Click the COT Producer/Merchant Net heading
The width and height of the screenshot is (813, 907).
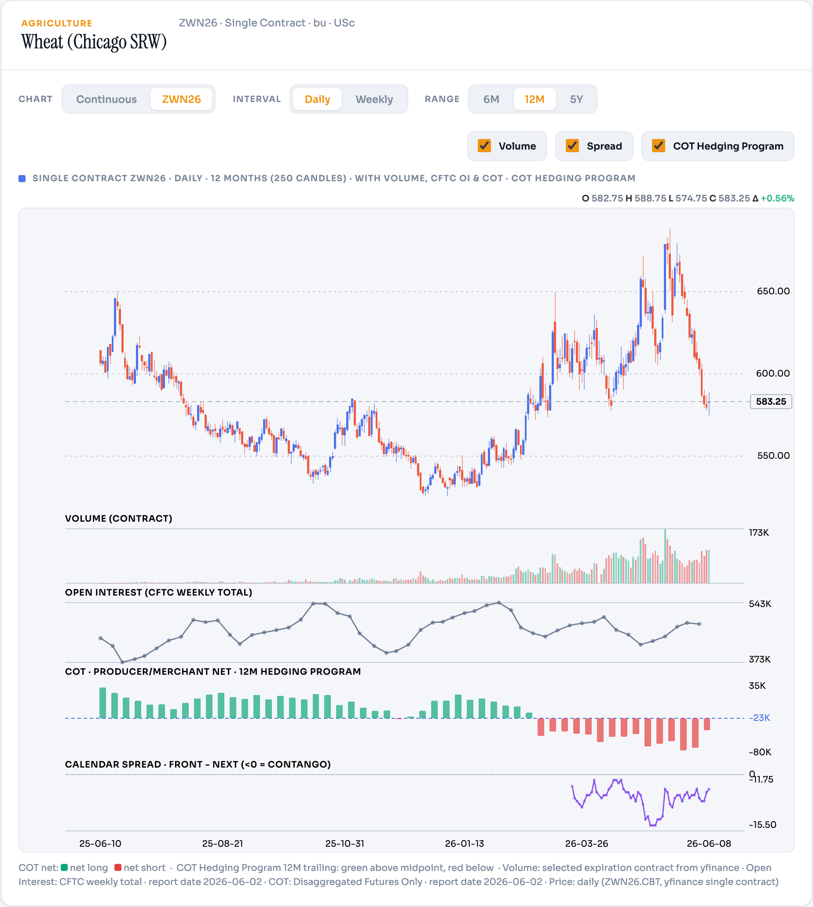point(212,672)
